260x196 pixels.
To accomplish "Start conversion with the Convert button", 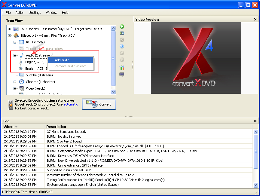I will 99,104.
